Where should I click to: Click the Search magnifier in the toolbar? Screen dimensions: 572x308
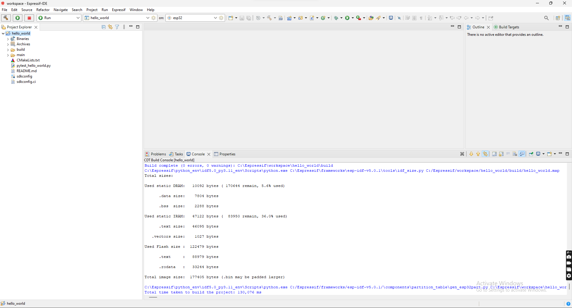click(546, 18)
